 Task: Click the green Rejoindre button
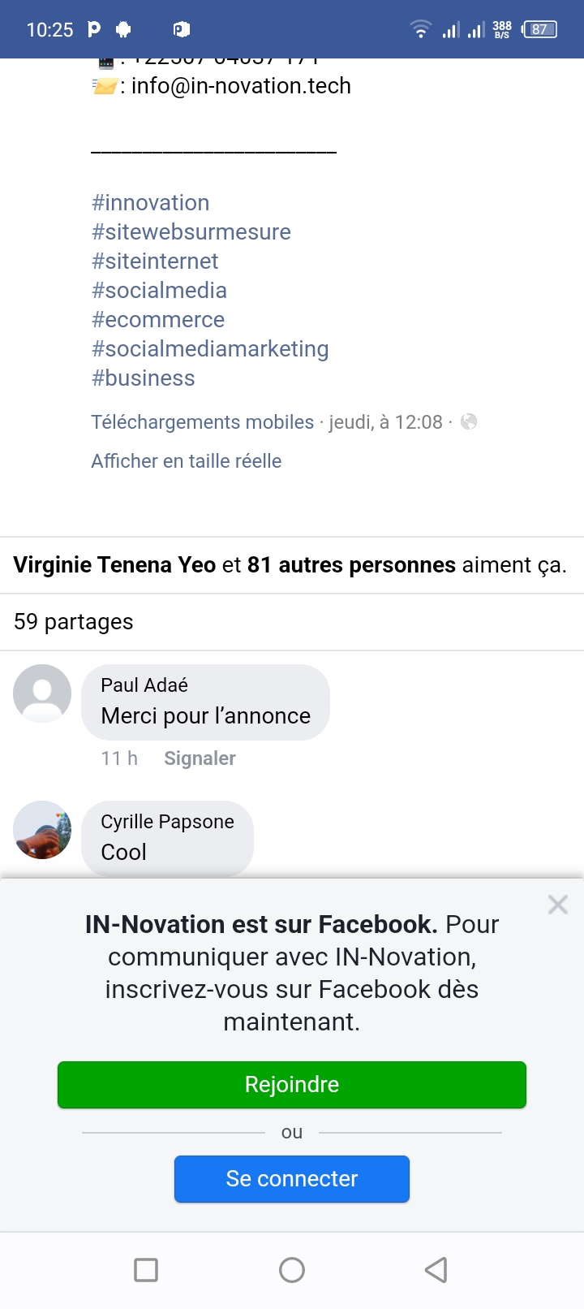tap(292, 1085)
